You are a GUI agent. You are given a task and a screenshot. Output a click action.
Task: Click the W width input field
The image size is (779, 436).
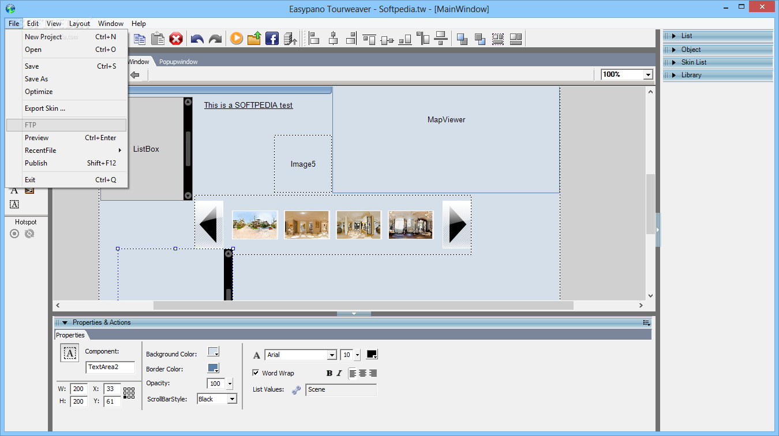pos(78,389)
